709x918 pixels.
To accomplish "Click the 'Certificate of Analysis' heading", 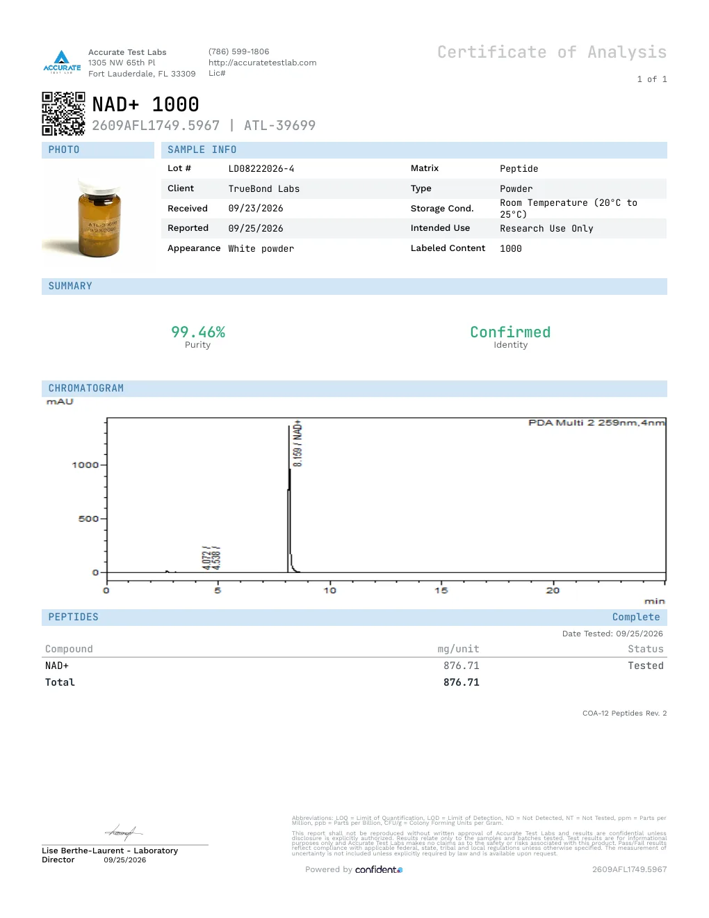I will click(x=552, y=52).
